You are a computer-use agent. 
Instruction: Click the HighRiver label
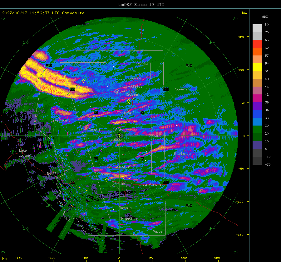coord(130,219)
